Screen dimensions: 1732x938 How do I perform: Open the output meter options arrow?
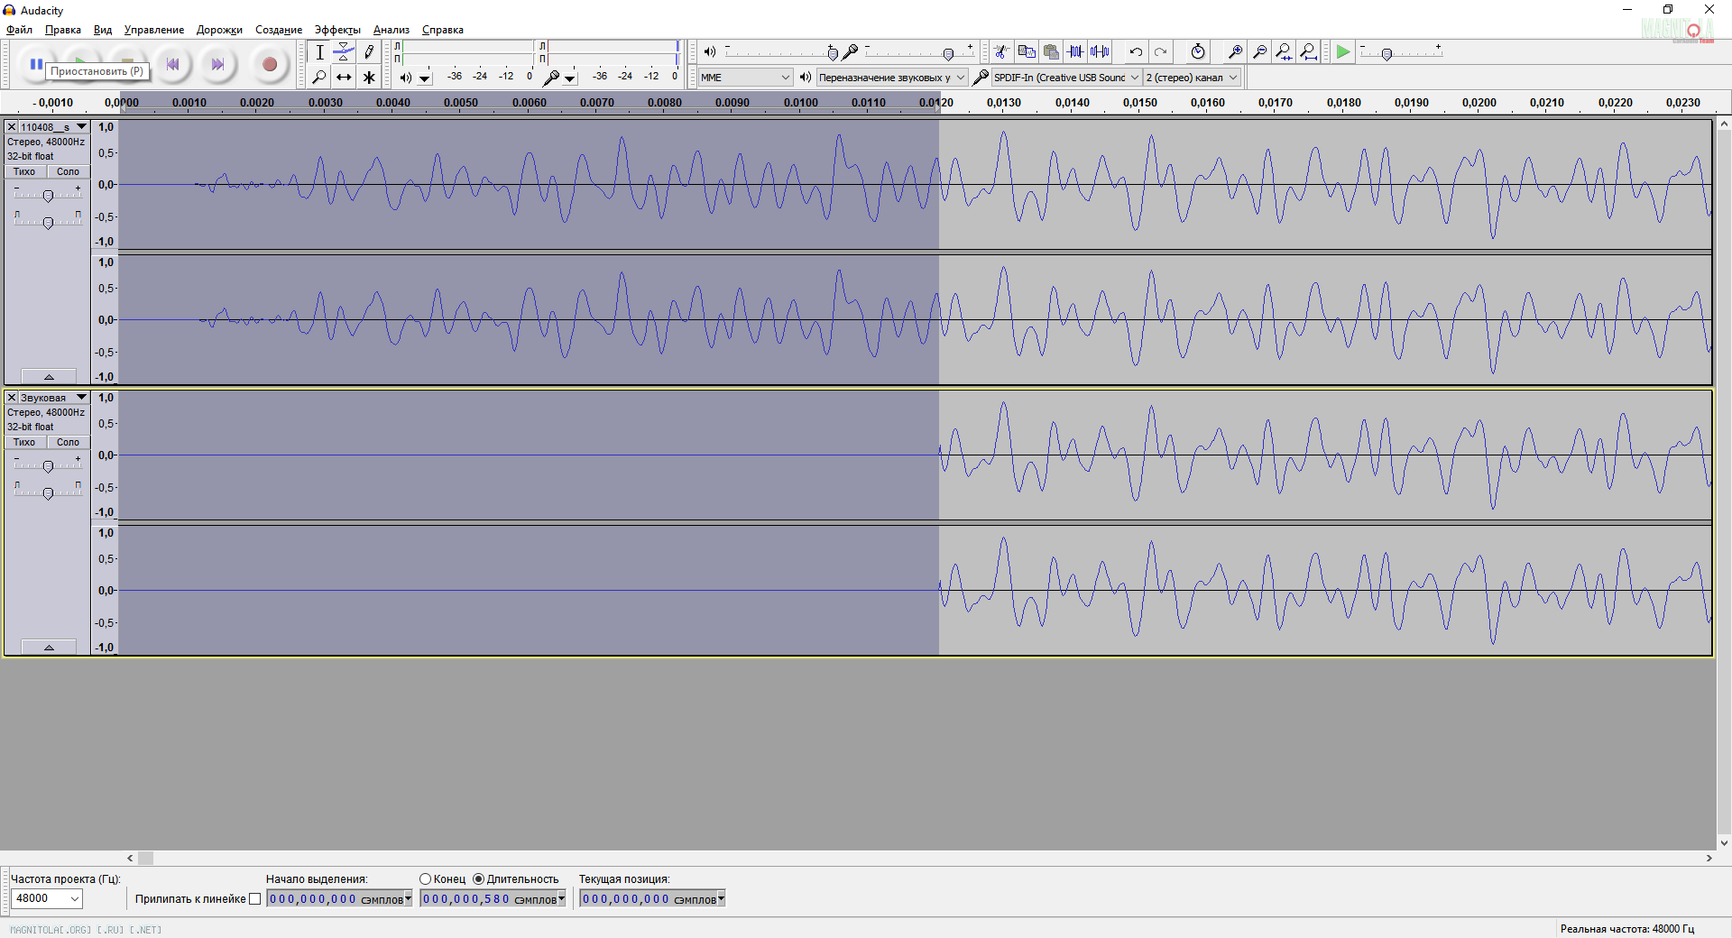425,78
